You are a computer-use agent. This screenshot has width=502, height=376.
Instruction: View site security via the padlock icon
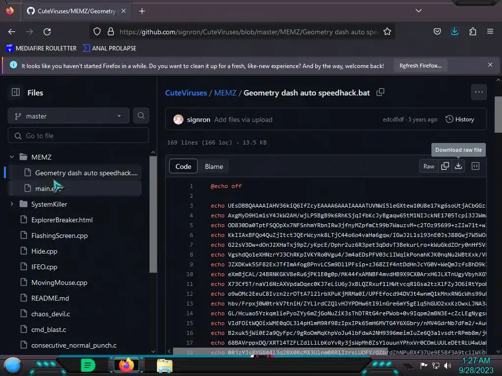pyautogui.click(x=111, y=31)
